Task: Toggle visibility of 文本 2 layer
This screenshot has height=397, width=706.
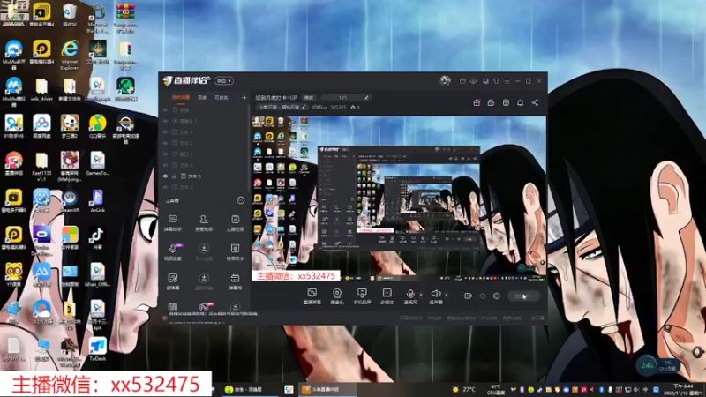Action: point(165,143)
